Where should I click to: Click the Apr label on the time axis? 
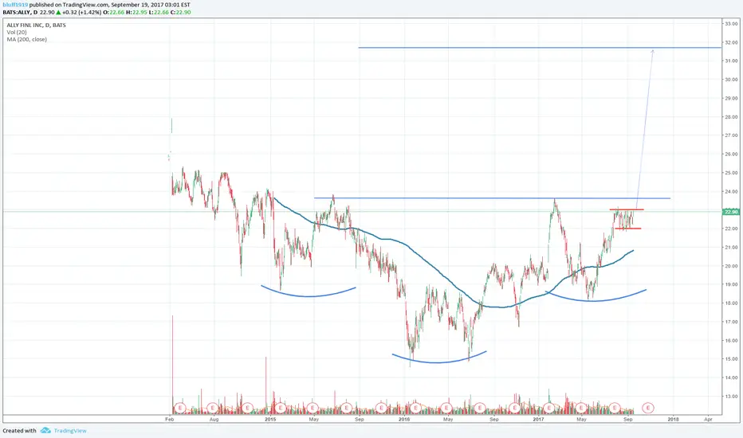tap(708, 419)
